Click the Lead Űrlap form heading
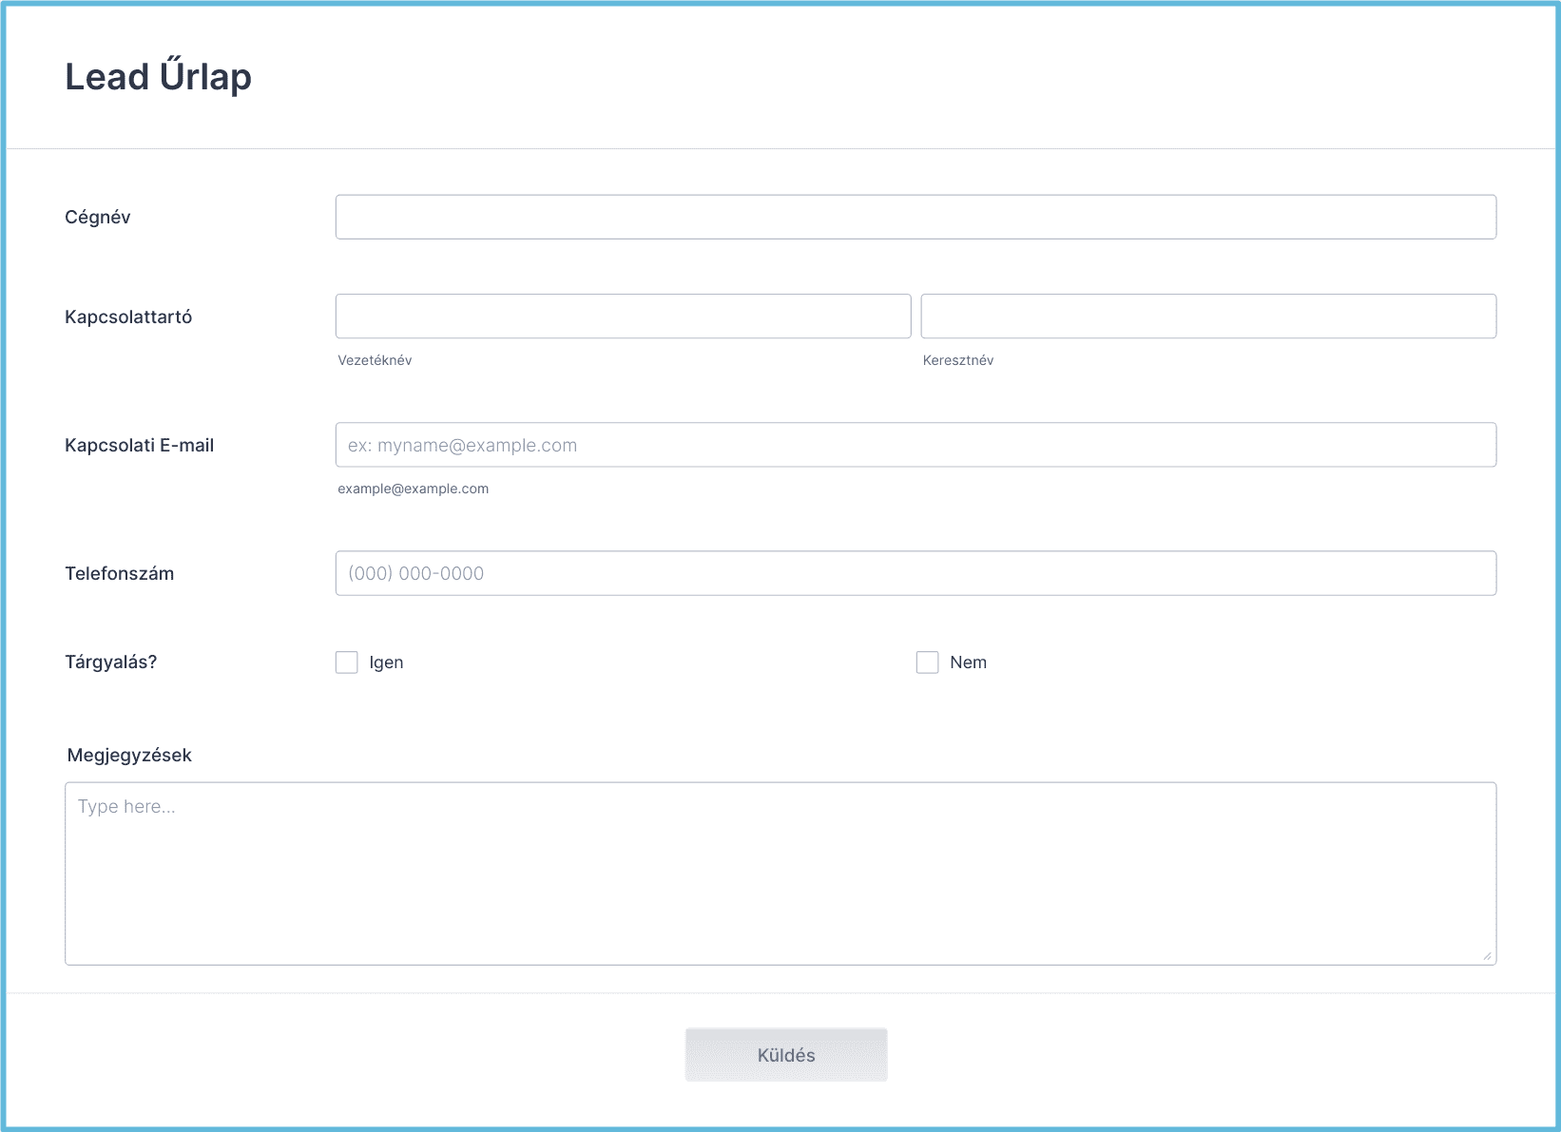1561x1132 pixels. point(158,77)
